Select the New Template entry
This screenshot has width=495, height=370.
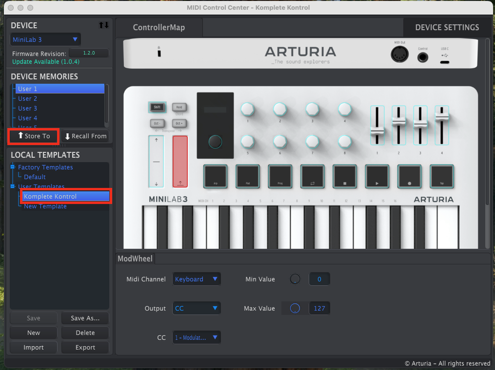[x=45, y=206]
